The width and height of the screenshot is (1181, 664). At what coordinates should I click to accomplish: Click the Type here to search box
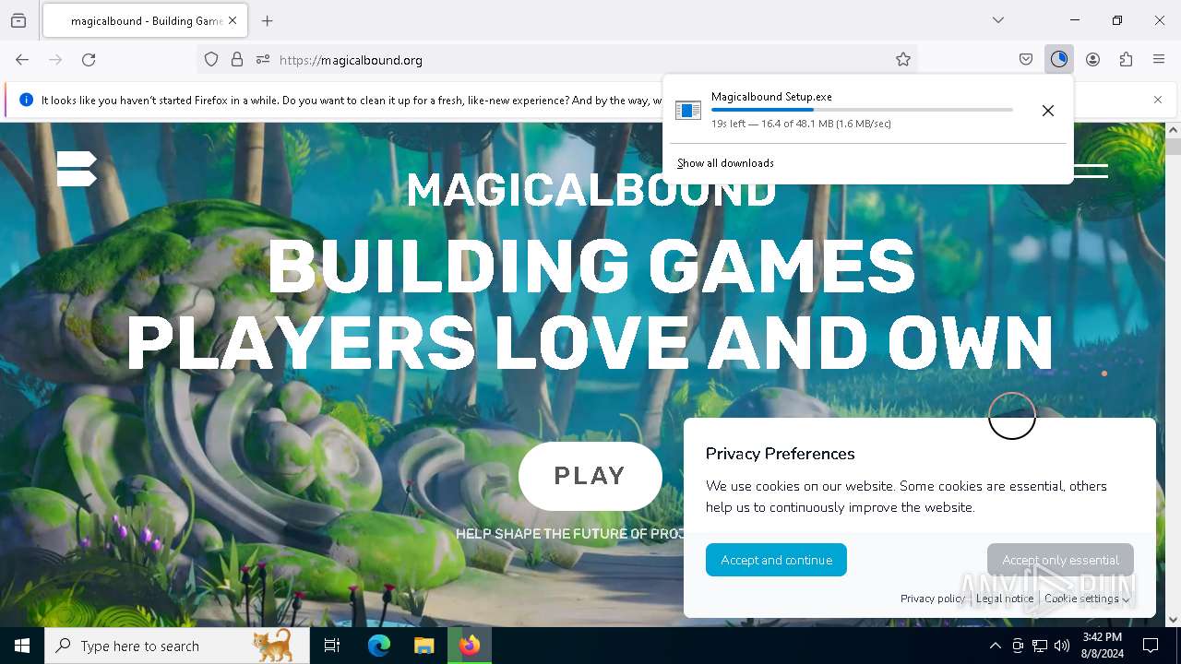[x=177, y=646]
